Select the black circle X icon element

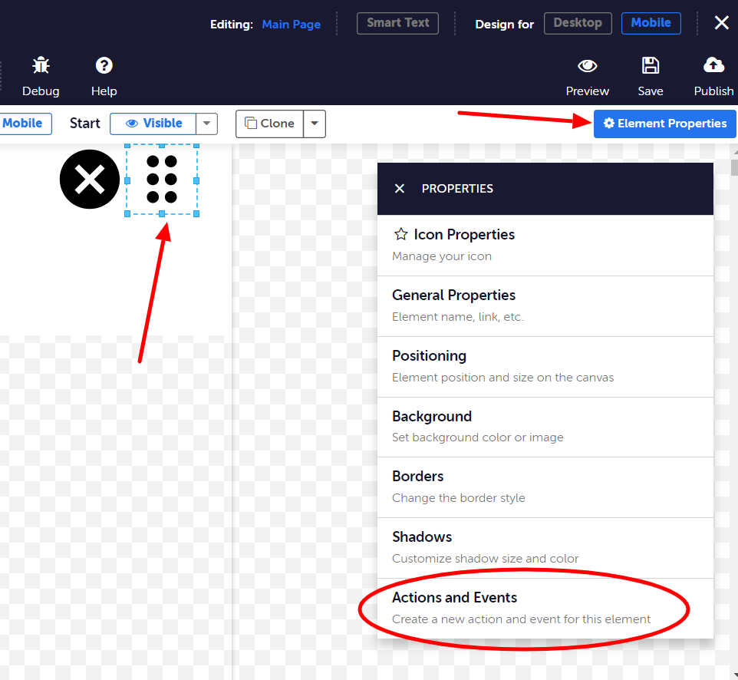[x=90, y=180]
